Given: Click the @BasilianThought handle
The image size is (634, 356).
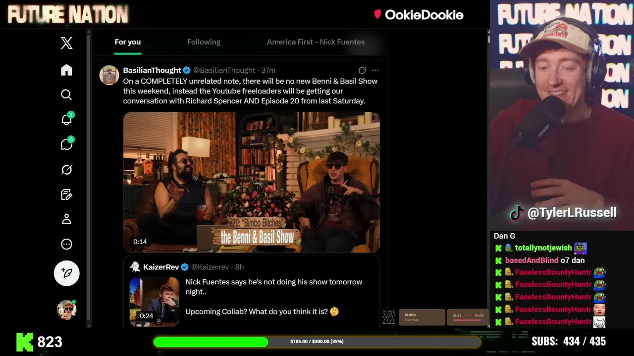Looking at the screenshot, I should 224,70.
